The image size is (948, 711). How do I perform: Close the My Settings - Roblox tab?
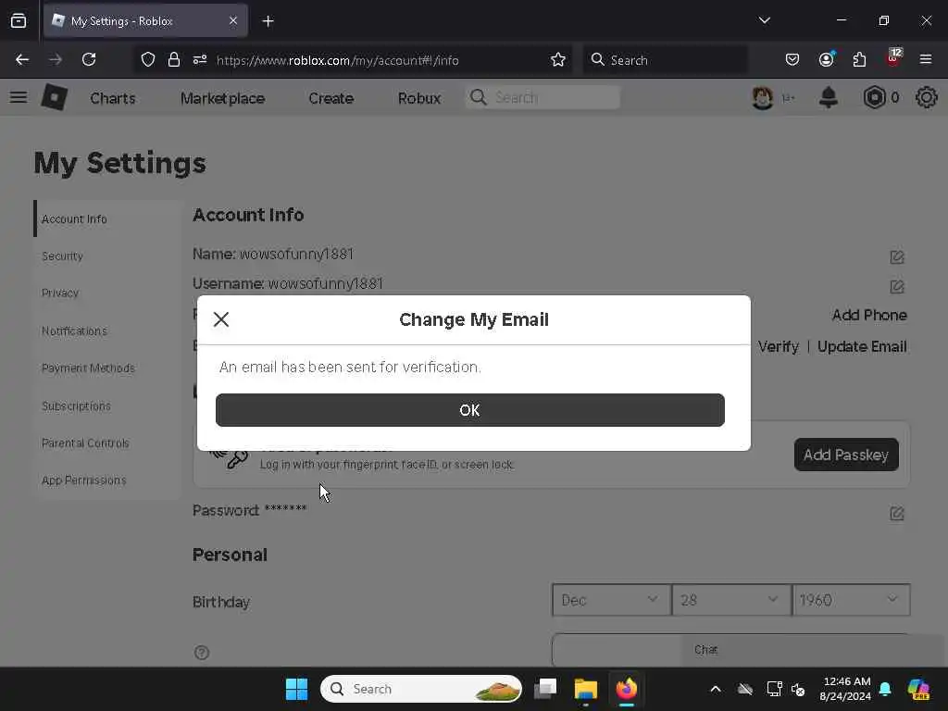(233, 20)
